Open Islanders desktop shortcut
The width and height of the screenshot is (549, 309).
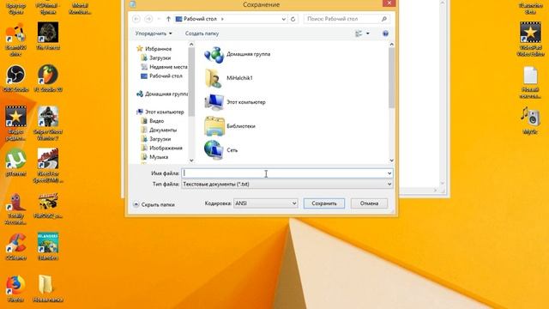click(x=48, y=246)
